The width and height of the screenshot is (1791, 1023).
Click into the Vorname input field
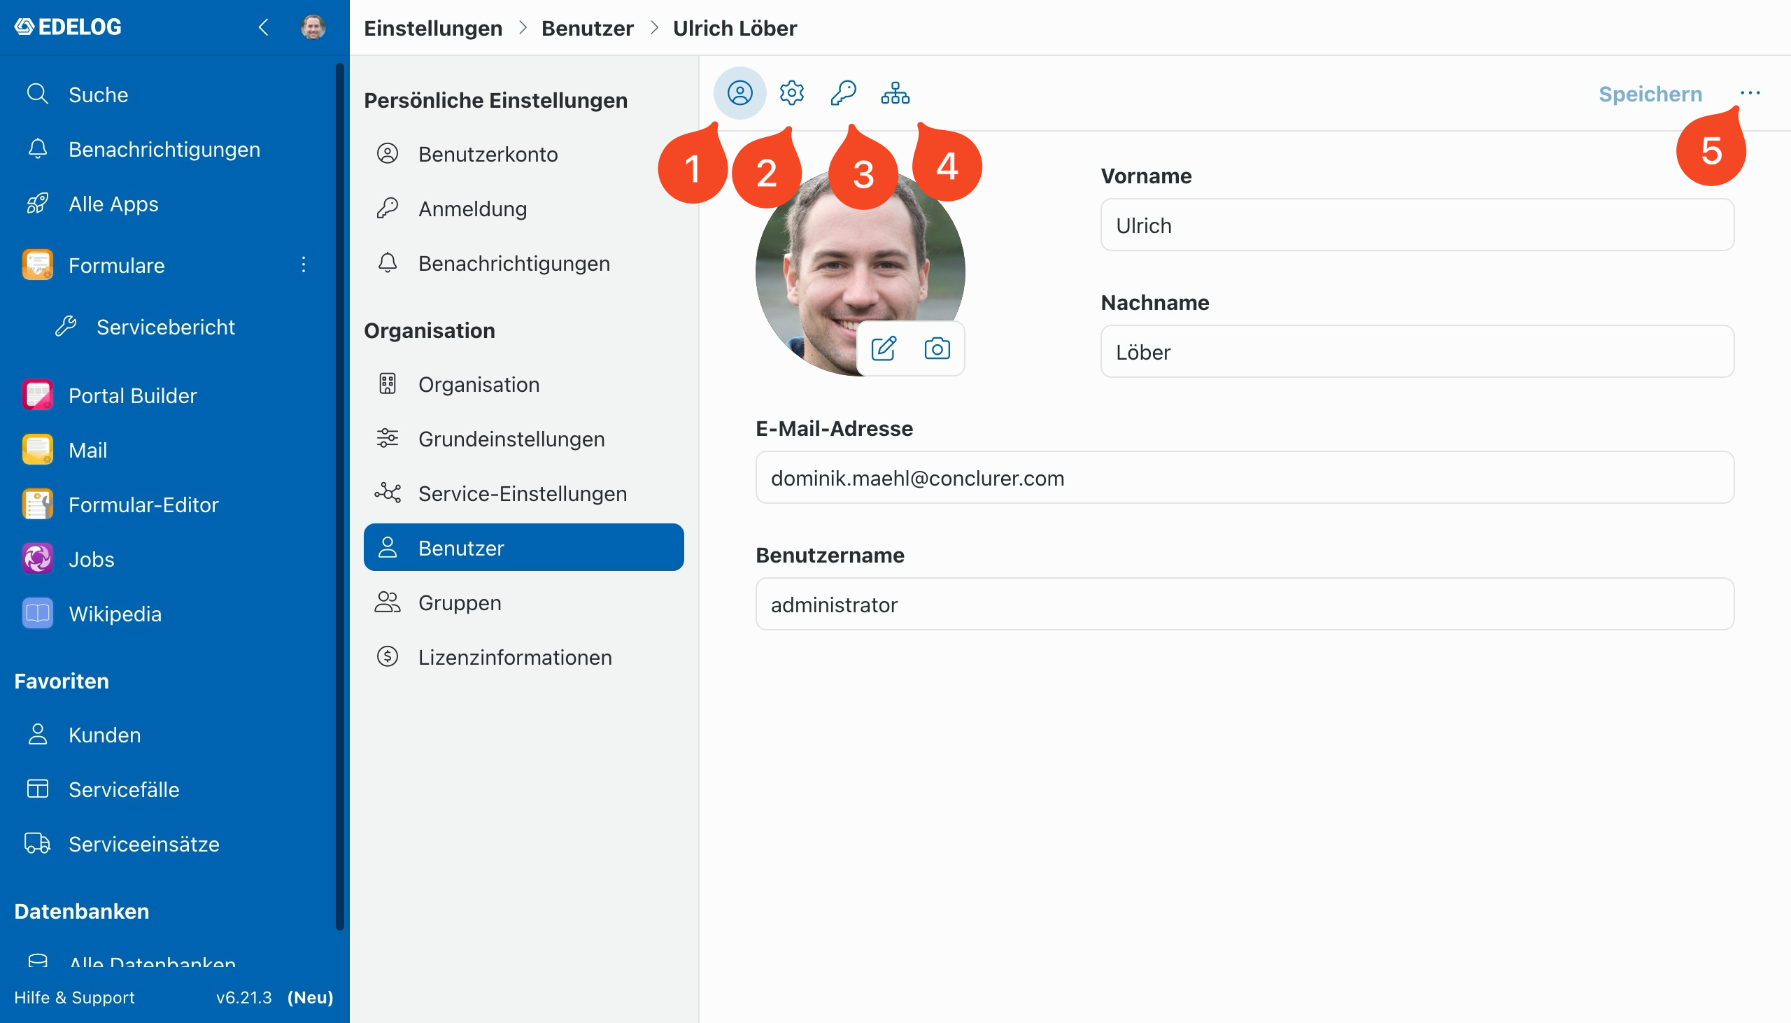[x=1417, y=225]
